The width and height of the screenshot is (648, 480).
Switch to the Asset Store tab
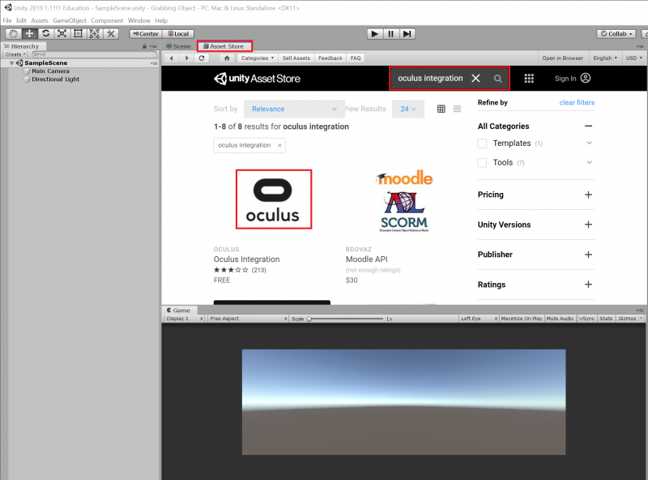click(x=224, y=46)
